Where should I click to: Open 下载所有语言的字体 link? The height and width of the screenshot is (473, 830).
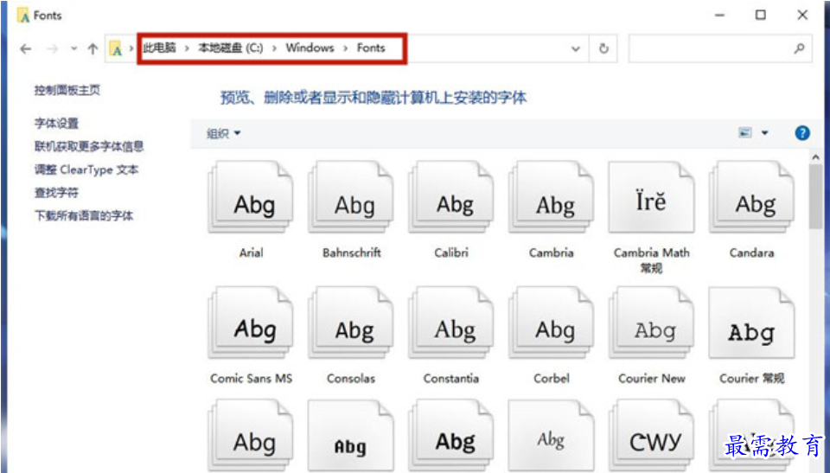pyautogui.click(x=84, y=216)
